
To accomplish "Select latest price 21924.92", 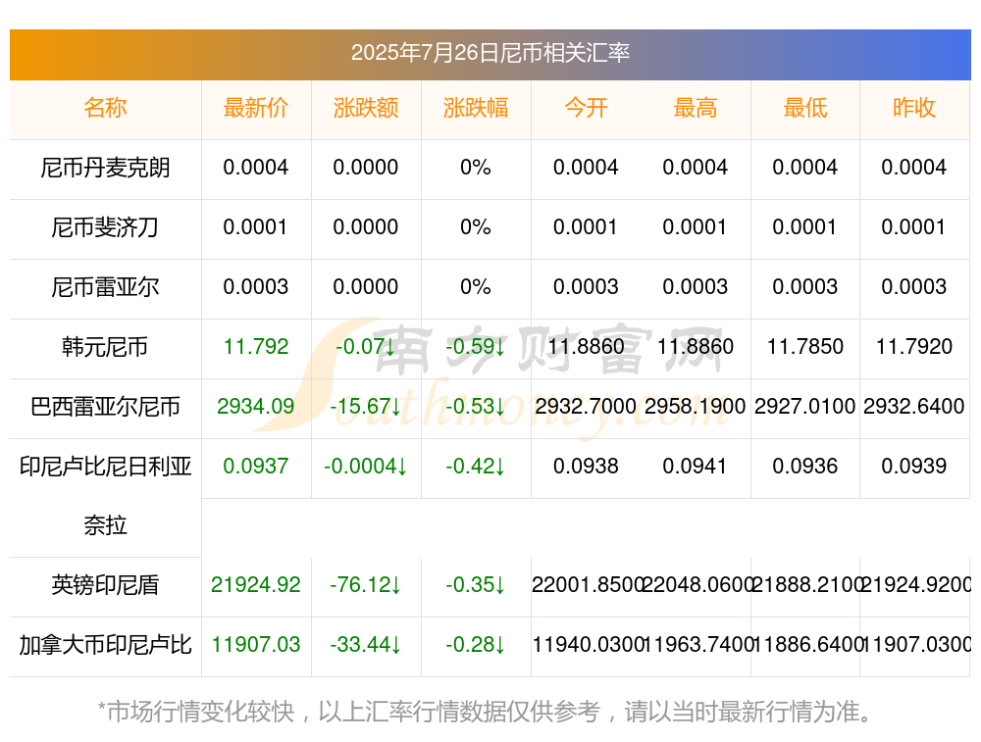I will point(256,585).
